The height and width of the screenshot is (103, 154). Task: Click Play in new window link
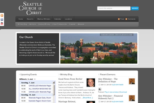click(111, 92)
